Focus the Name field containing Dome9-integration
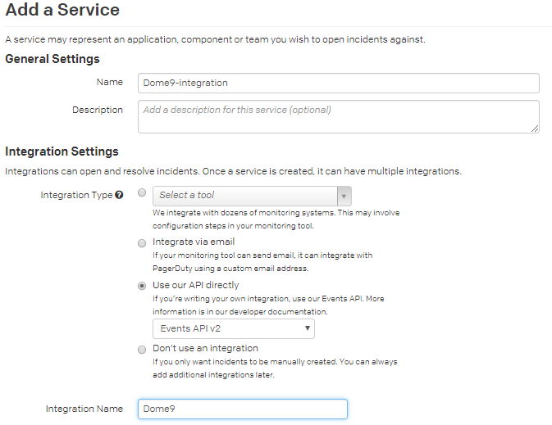 [x=339, y=83]
